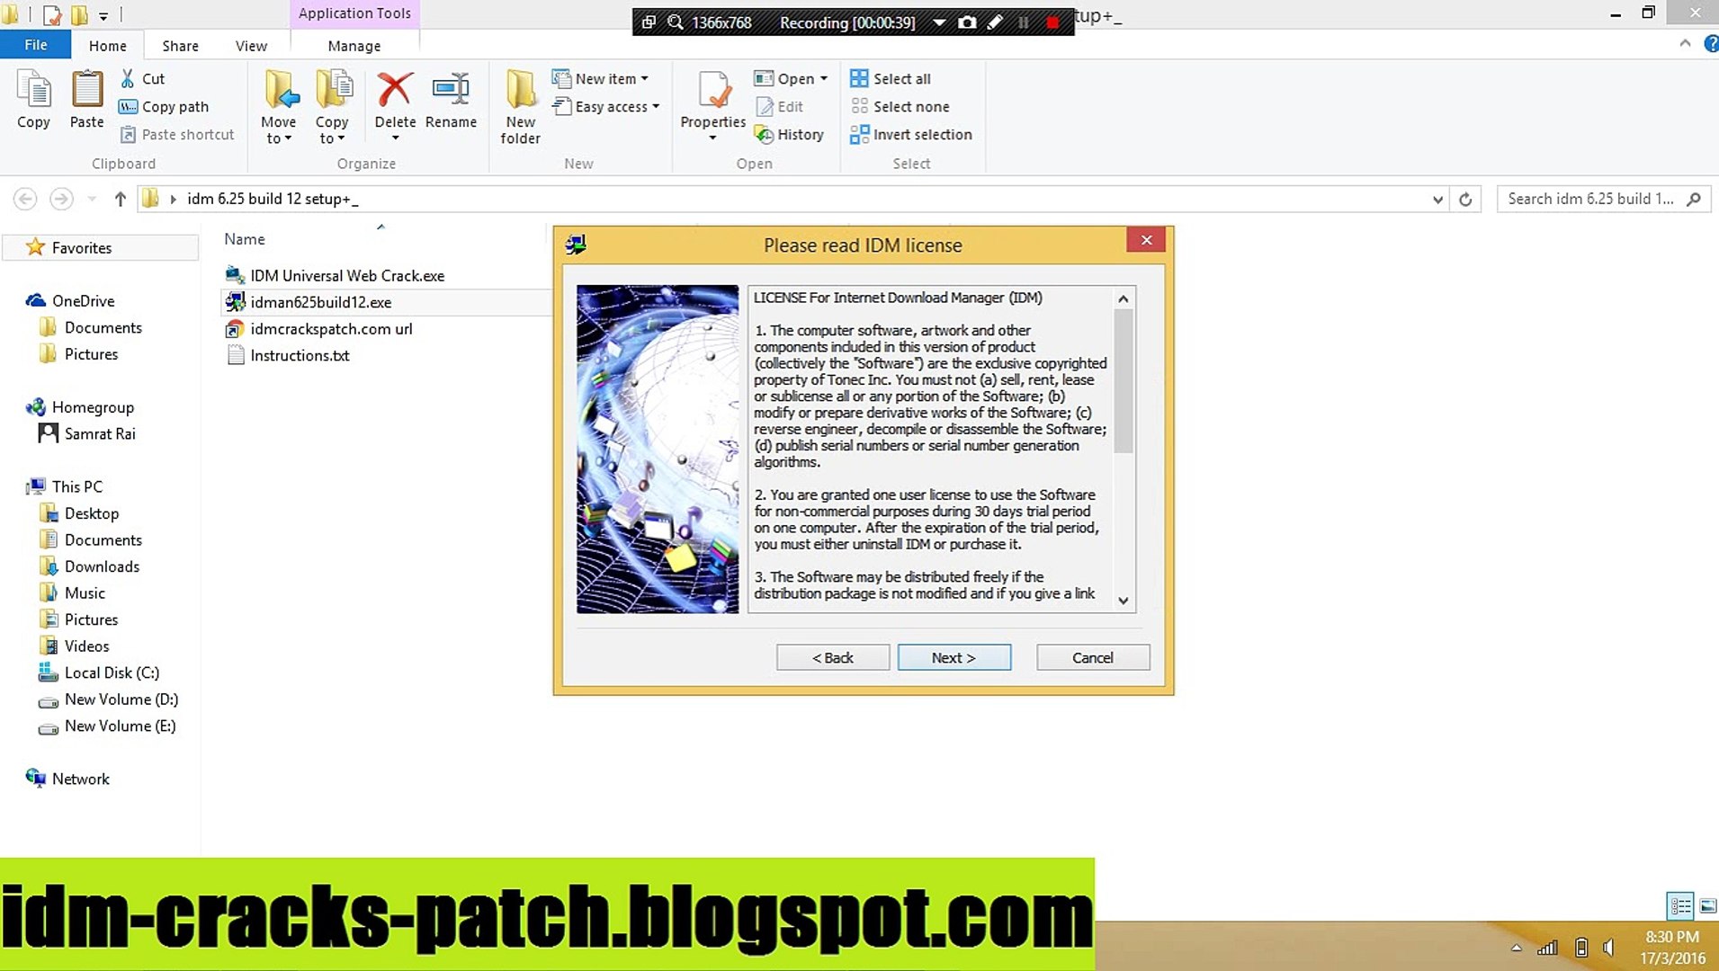The image size is (1719, 971).
Task: Open the Copy to menu
Action: [x=332, y=107]
